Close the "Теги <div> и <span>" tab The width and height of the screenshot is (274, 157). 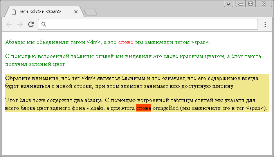point(76,12)
